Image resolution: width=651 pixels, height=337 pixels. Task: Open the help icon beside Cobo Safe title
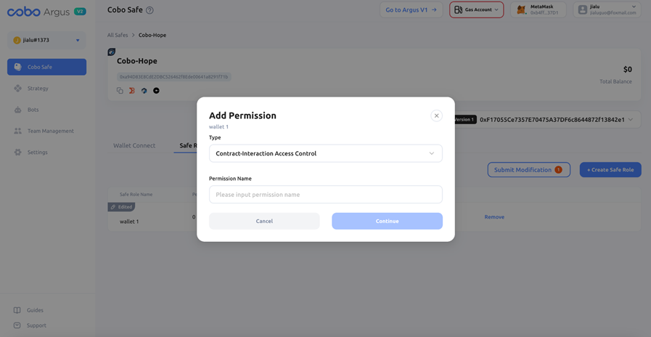(x=150, y=10)
